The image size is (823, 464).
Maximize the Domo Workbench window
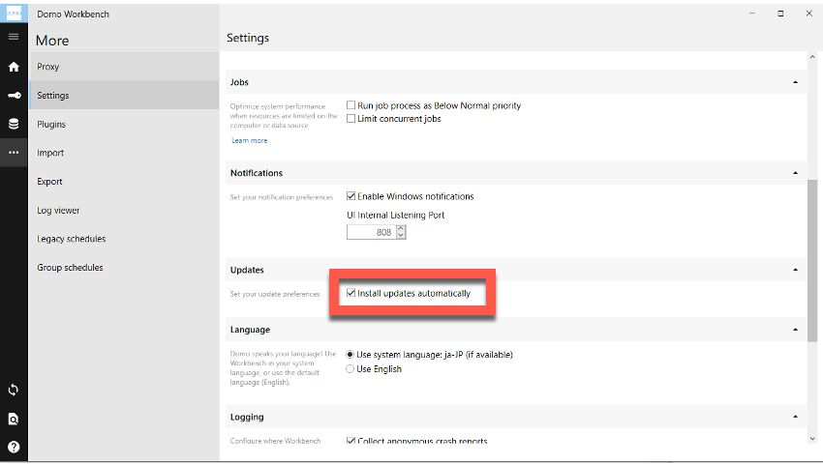coord(780,14)
